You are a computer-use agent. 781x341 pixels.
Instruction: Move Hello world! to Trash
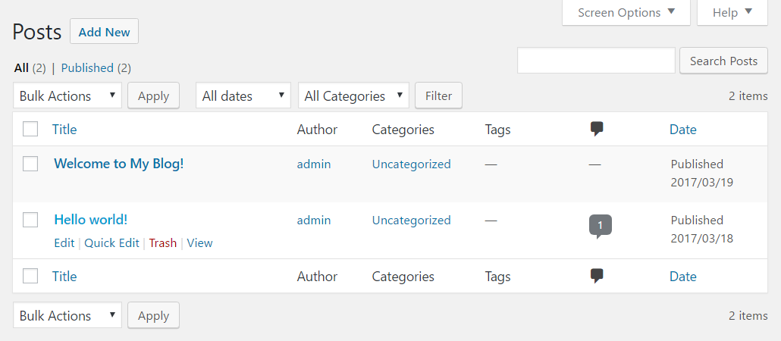coord(162,243)
